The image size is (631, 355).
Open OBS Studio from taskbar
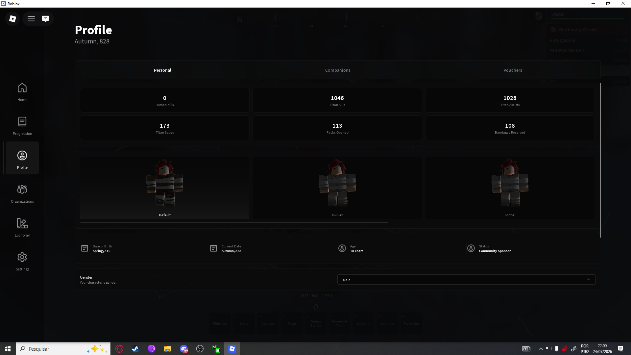point(200,349)
